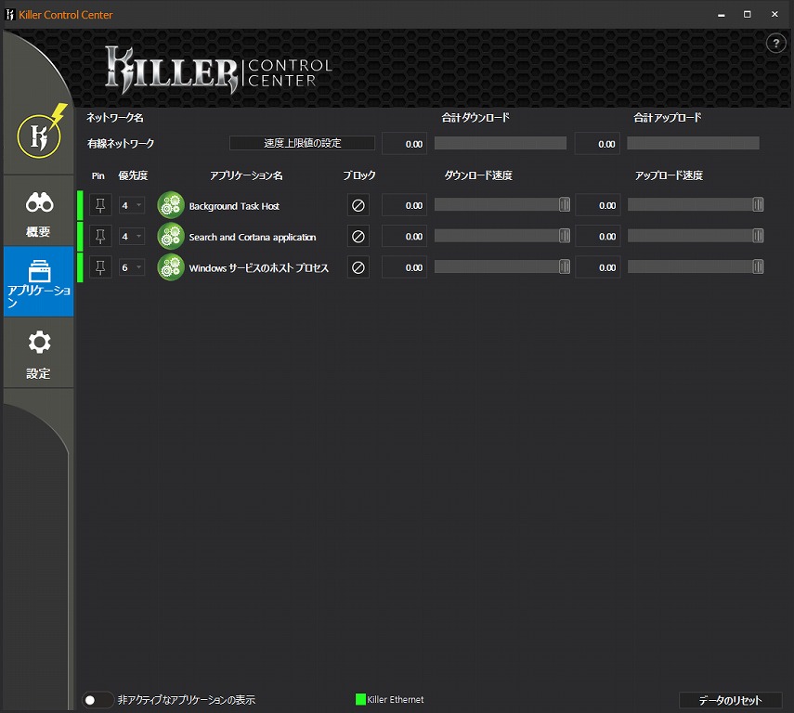Pin the Background Task Host application
Screen dimensions: 794x713
(100, 205)
